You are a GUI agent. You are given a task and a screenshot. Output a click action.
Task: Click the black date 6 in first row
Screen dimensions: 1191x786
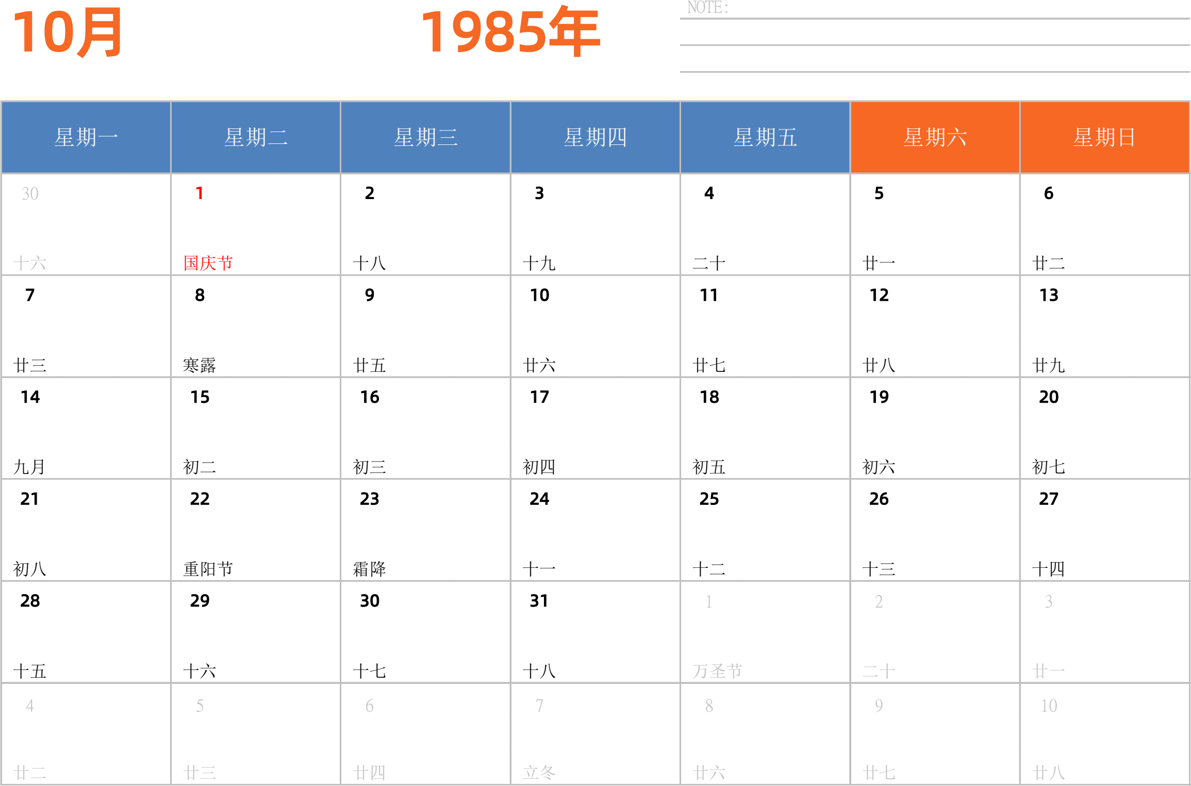pos(1049,193)
